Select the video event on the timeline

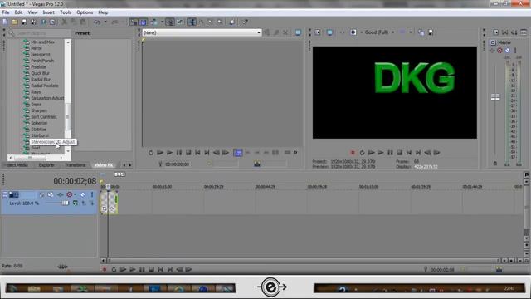(x=109, y=203)
